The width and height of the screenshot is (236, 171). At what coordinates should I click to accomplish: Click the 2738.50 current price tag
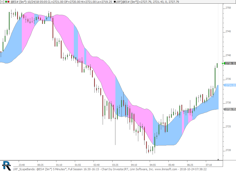230,63
